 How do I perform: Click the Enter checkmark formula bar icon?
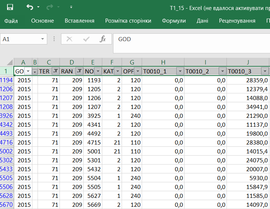pos(86,39)
